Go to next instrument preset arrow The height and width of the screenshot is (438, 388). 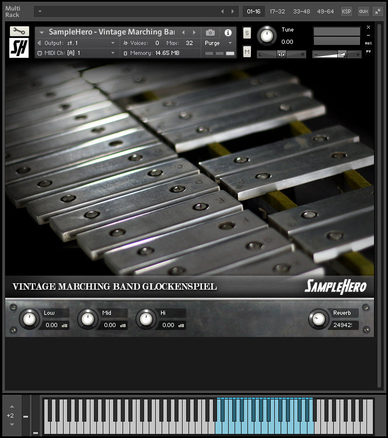194,32
